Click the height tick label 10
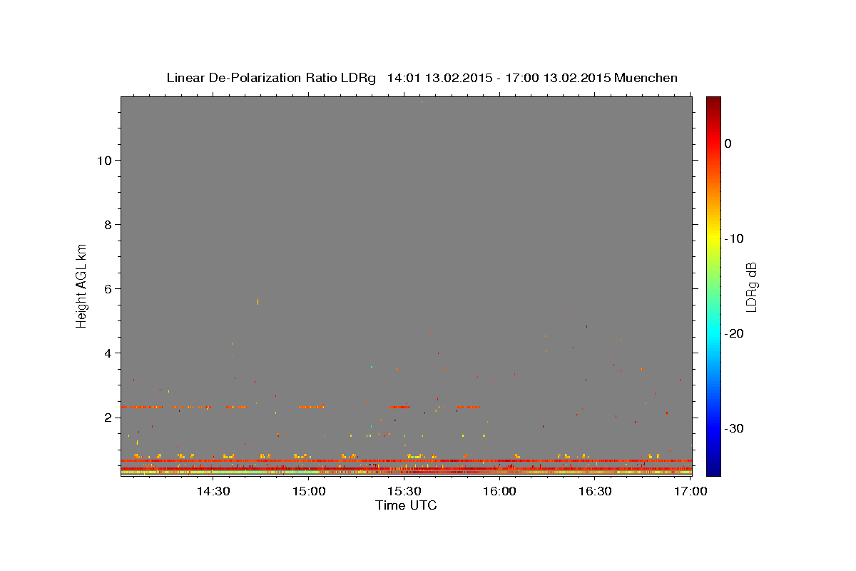856x571 pixels. (103, 161)
